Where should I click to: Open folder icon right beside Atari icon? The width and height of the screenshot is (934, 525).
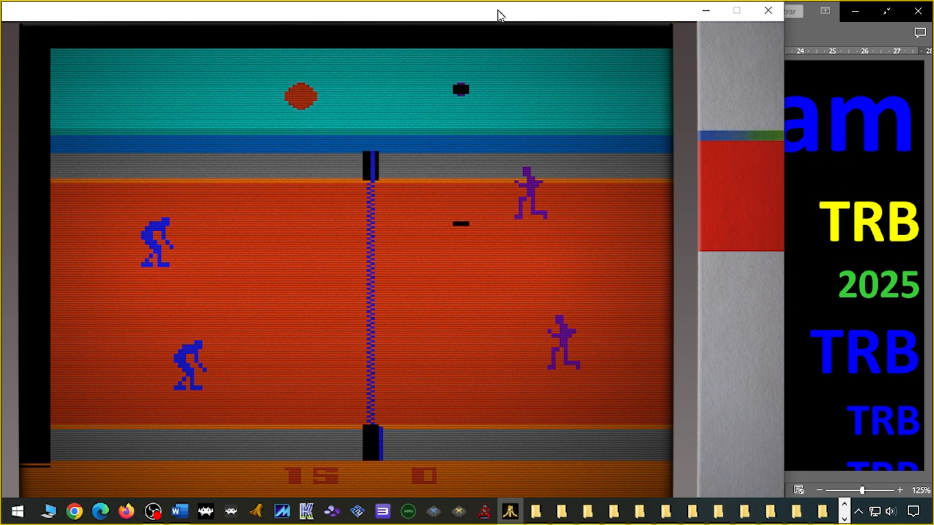pyautogui.click(x=536, y=511)
